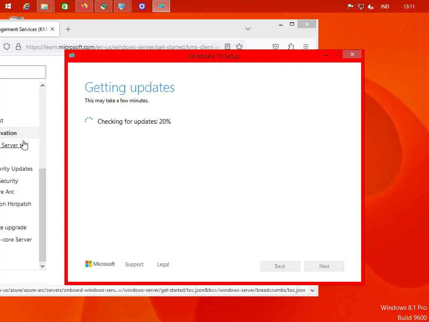This screenshot has height=322, width=429.
Task: Click the Windows 10 Setup title icon
Action: pos(72,56)
